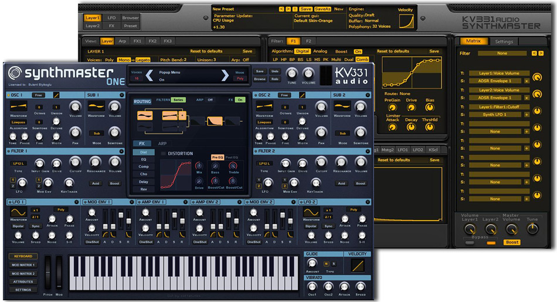The height and width of the screenshot is (302, 557).
Task: Open ATTRIBUTES page
Action: [23, 282]
